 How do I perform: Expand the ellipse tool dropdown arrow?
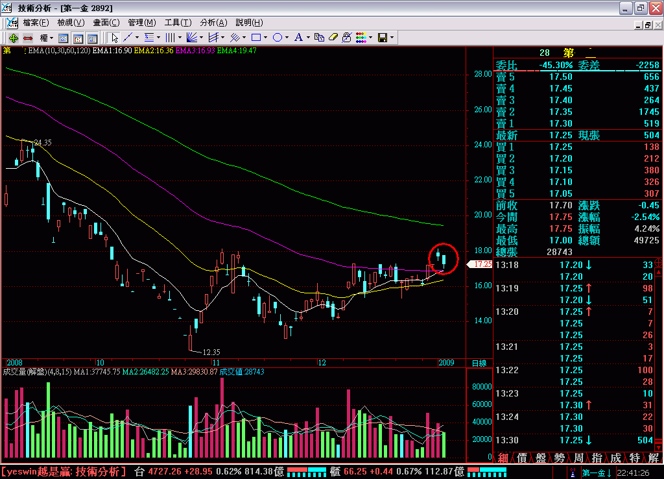click(287, 38)
